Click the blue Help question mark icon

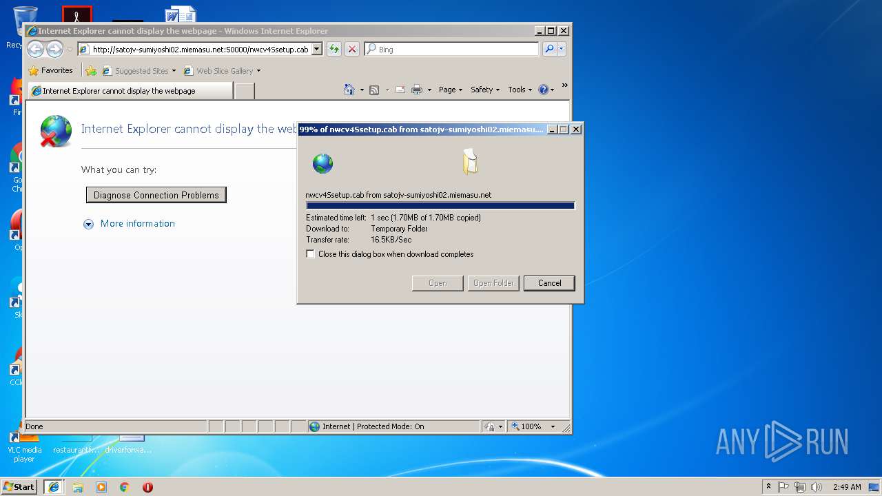[x=544, y=90]
